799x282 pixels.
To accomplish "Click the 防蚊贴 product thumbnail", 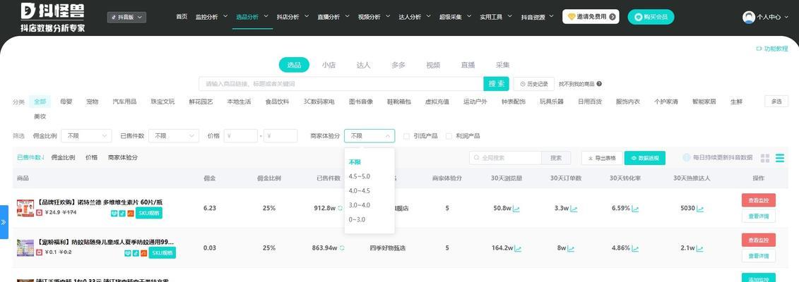I will (25, 248).
